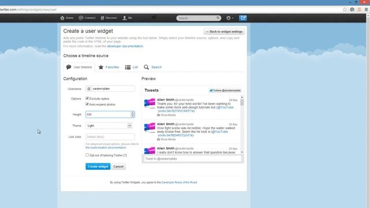Click the Cancel button
This screenshot has height=208, width=370.
(x=119, y=166)
